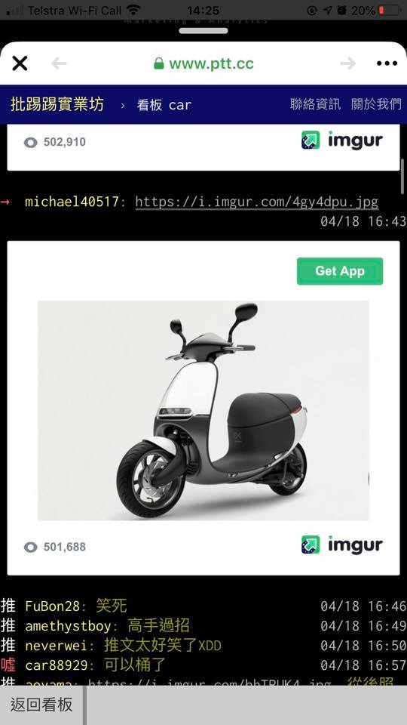Open 批踢踢實業坊 home link

click(x=57, y=105)
